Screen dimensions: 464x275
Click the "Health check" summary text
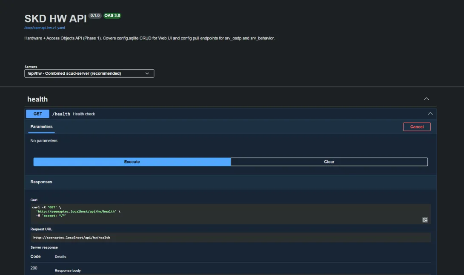[84, 114]
